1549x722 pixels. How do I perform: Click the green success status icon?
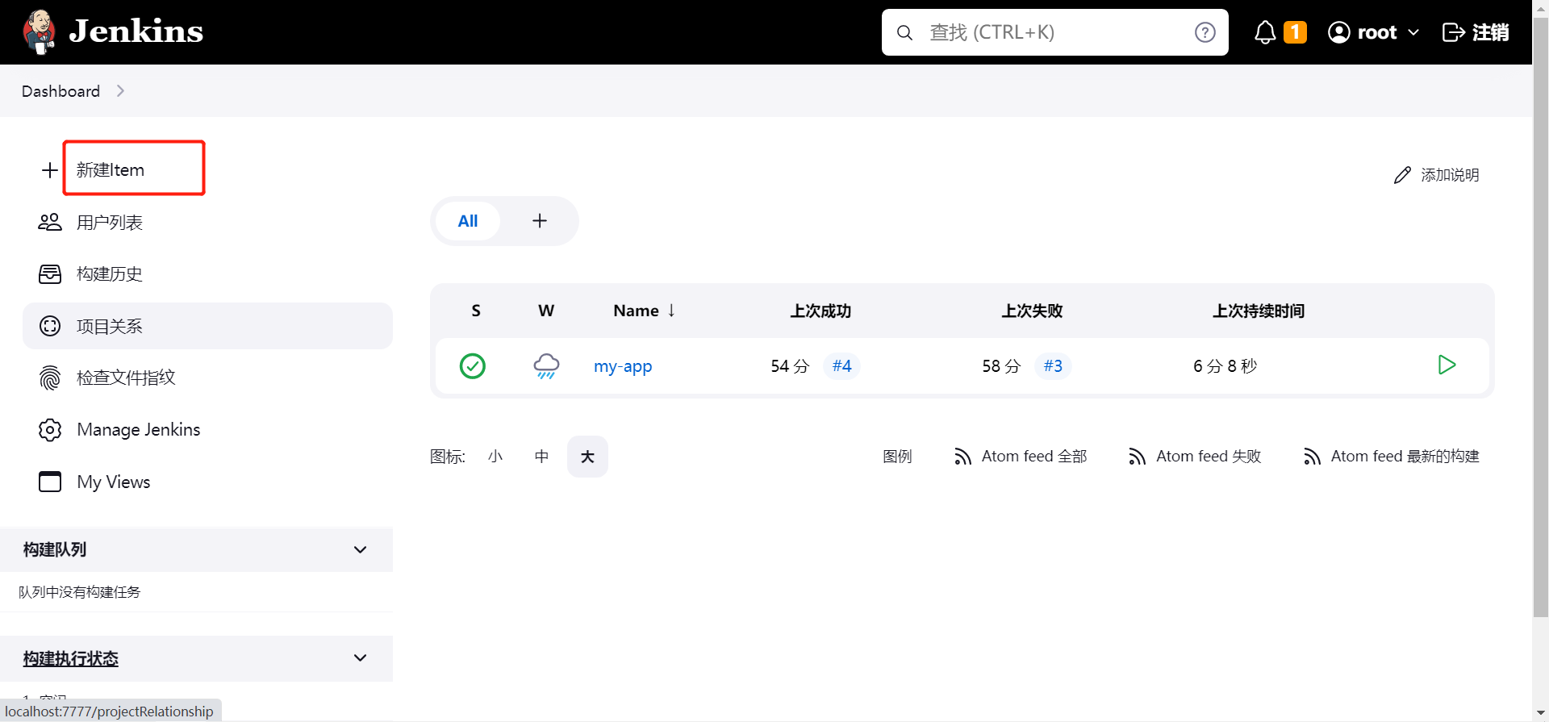pos(473,366)
